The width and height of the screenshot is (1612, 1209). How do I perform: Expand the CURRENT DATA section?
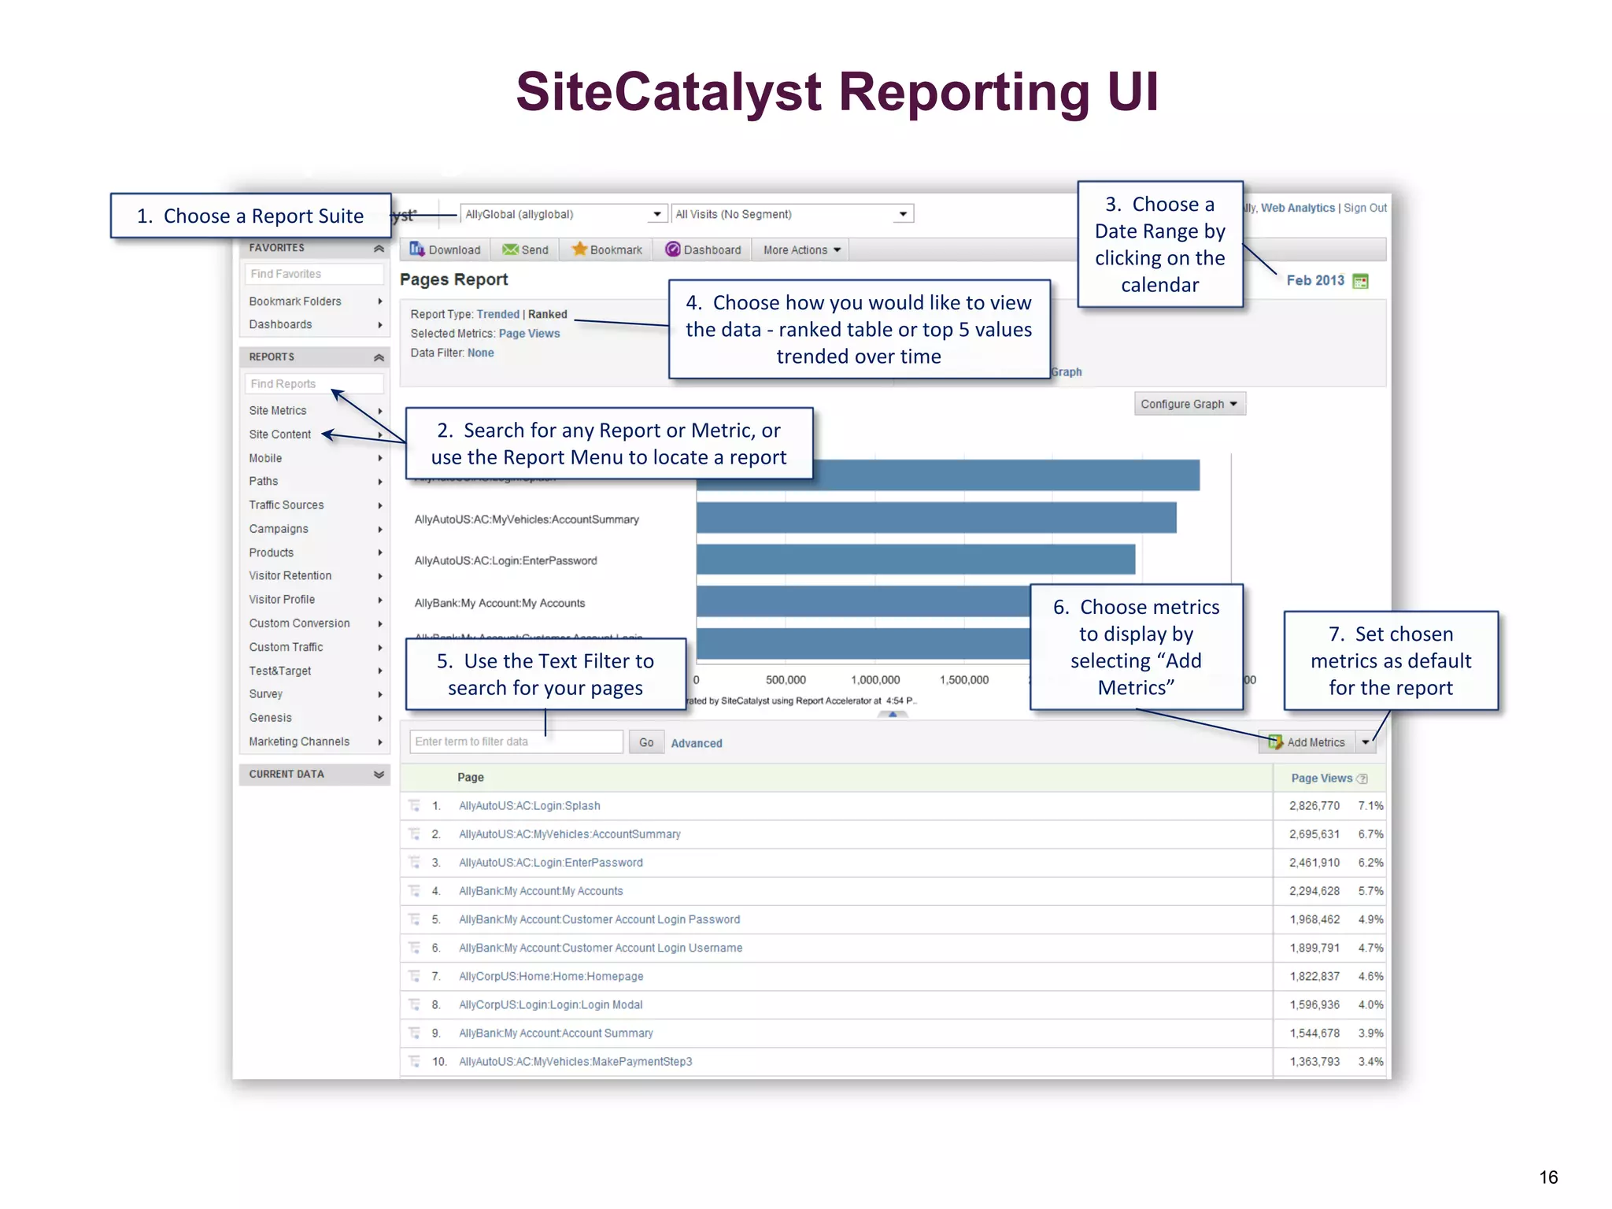coord(379,775)
